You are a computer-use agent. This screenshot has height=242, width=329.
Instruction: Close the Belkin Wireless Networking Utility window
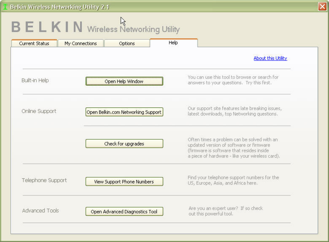coord(322,7)
